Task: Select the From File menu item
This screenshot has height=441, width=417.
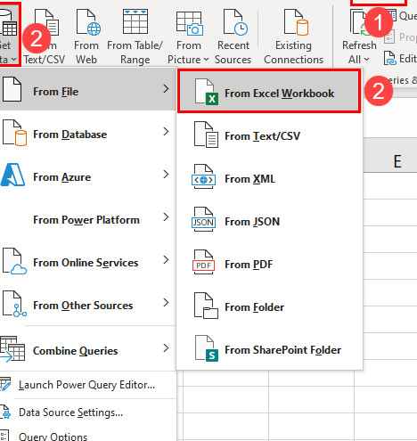Action: click(x=88, y=89)
